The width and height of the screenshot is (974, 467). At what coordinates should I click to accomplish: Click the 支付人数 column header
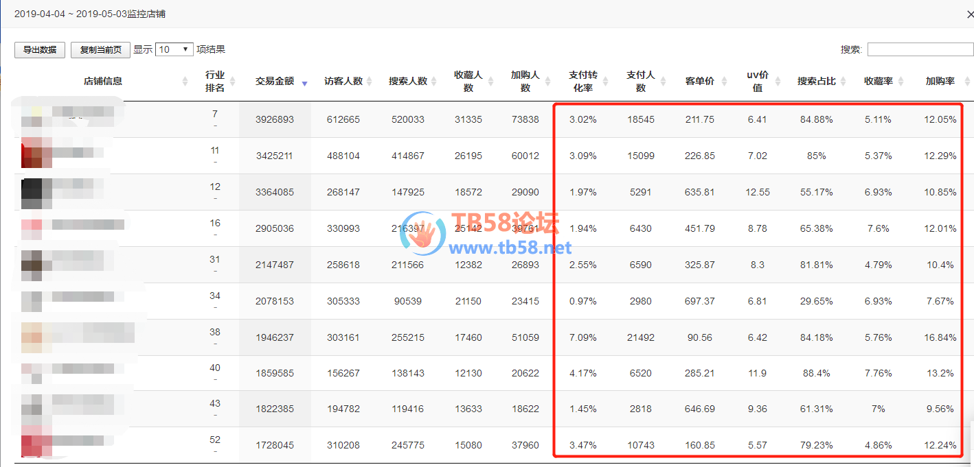click(640, 81)
